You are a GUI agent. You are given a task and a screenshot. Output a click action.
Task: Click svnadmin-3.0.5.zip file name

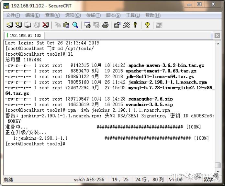[x=149, y=104]
